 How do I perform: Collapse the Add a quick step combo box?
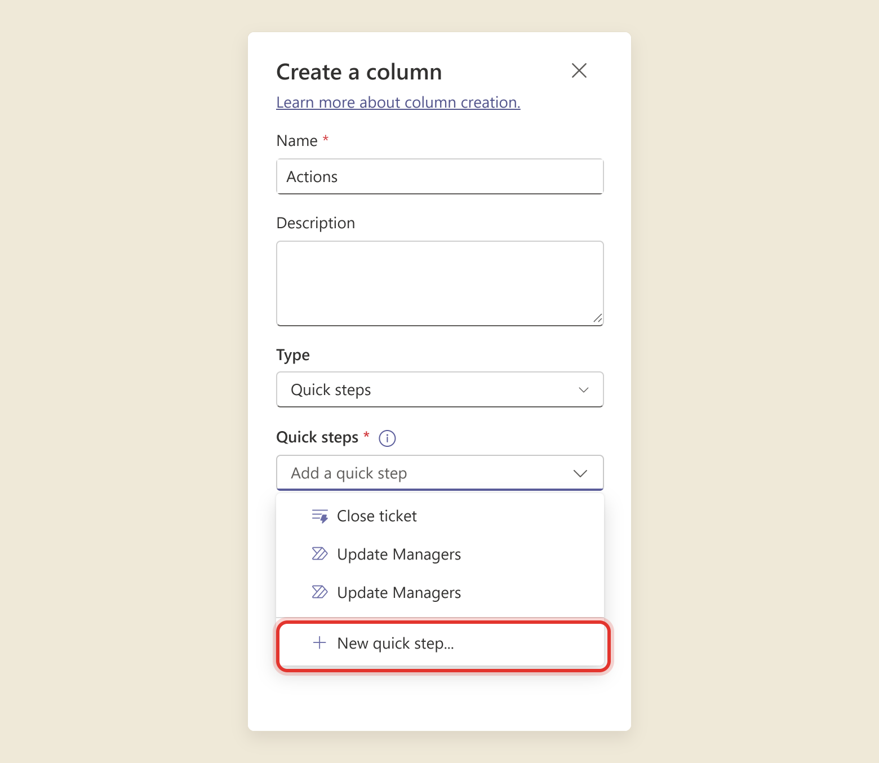[x=440, y=473]
